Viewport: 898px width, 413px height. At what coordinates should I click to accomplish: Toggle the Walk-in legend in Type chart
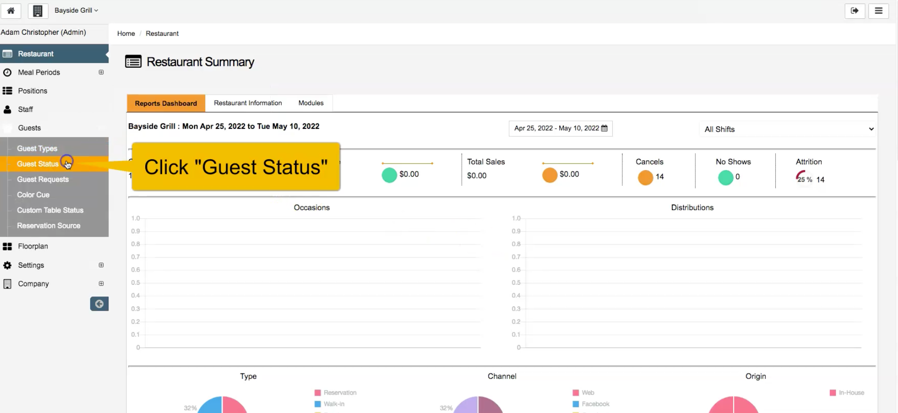click(x=329, y=404)
